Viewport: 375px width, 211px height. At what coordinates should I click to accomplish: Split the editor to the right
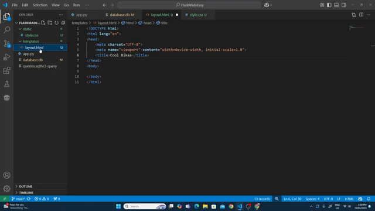361,15
